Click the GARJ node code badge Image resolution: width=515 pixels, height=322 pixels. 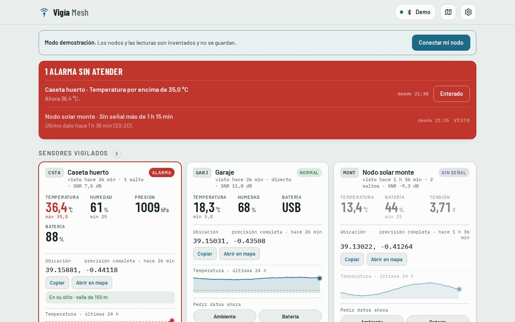[x=202, y=173]
